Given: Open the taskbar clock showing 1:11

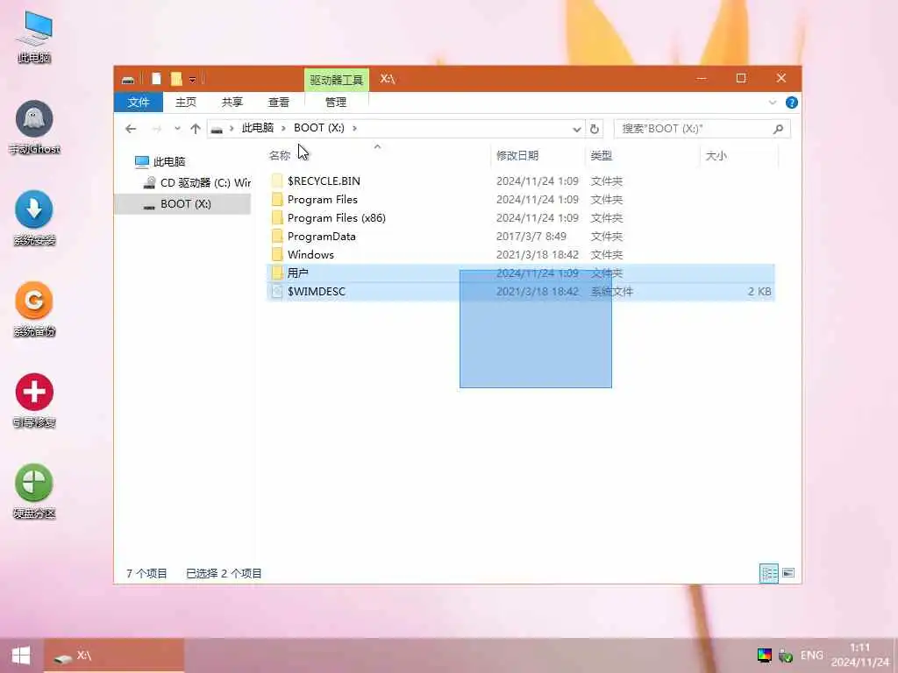Looking at the screenshot, I should (x=859, y=655).
